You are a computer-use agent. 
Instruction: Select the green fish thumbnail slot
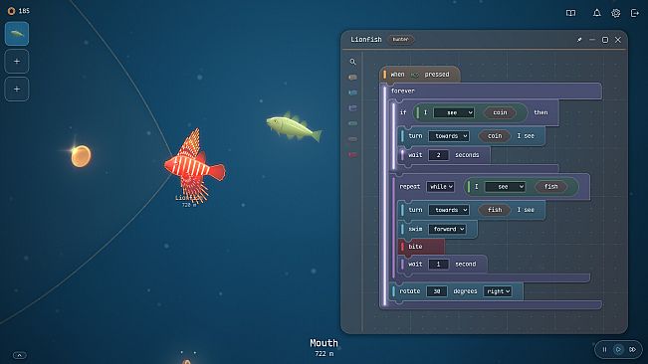pos(17,34)
